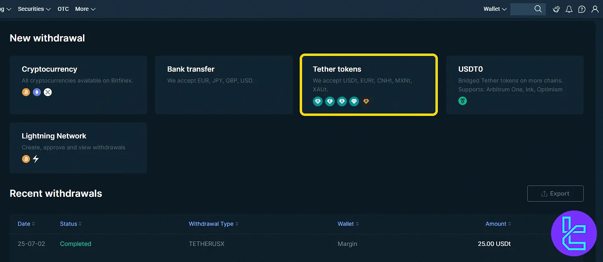Click 'All cryptocurrencies available on Bitfinex.' text
This screenshot has width=603, height=262.
click(x=77, y=80)
